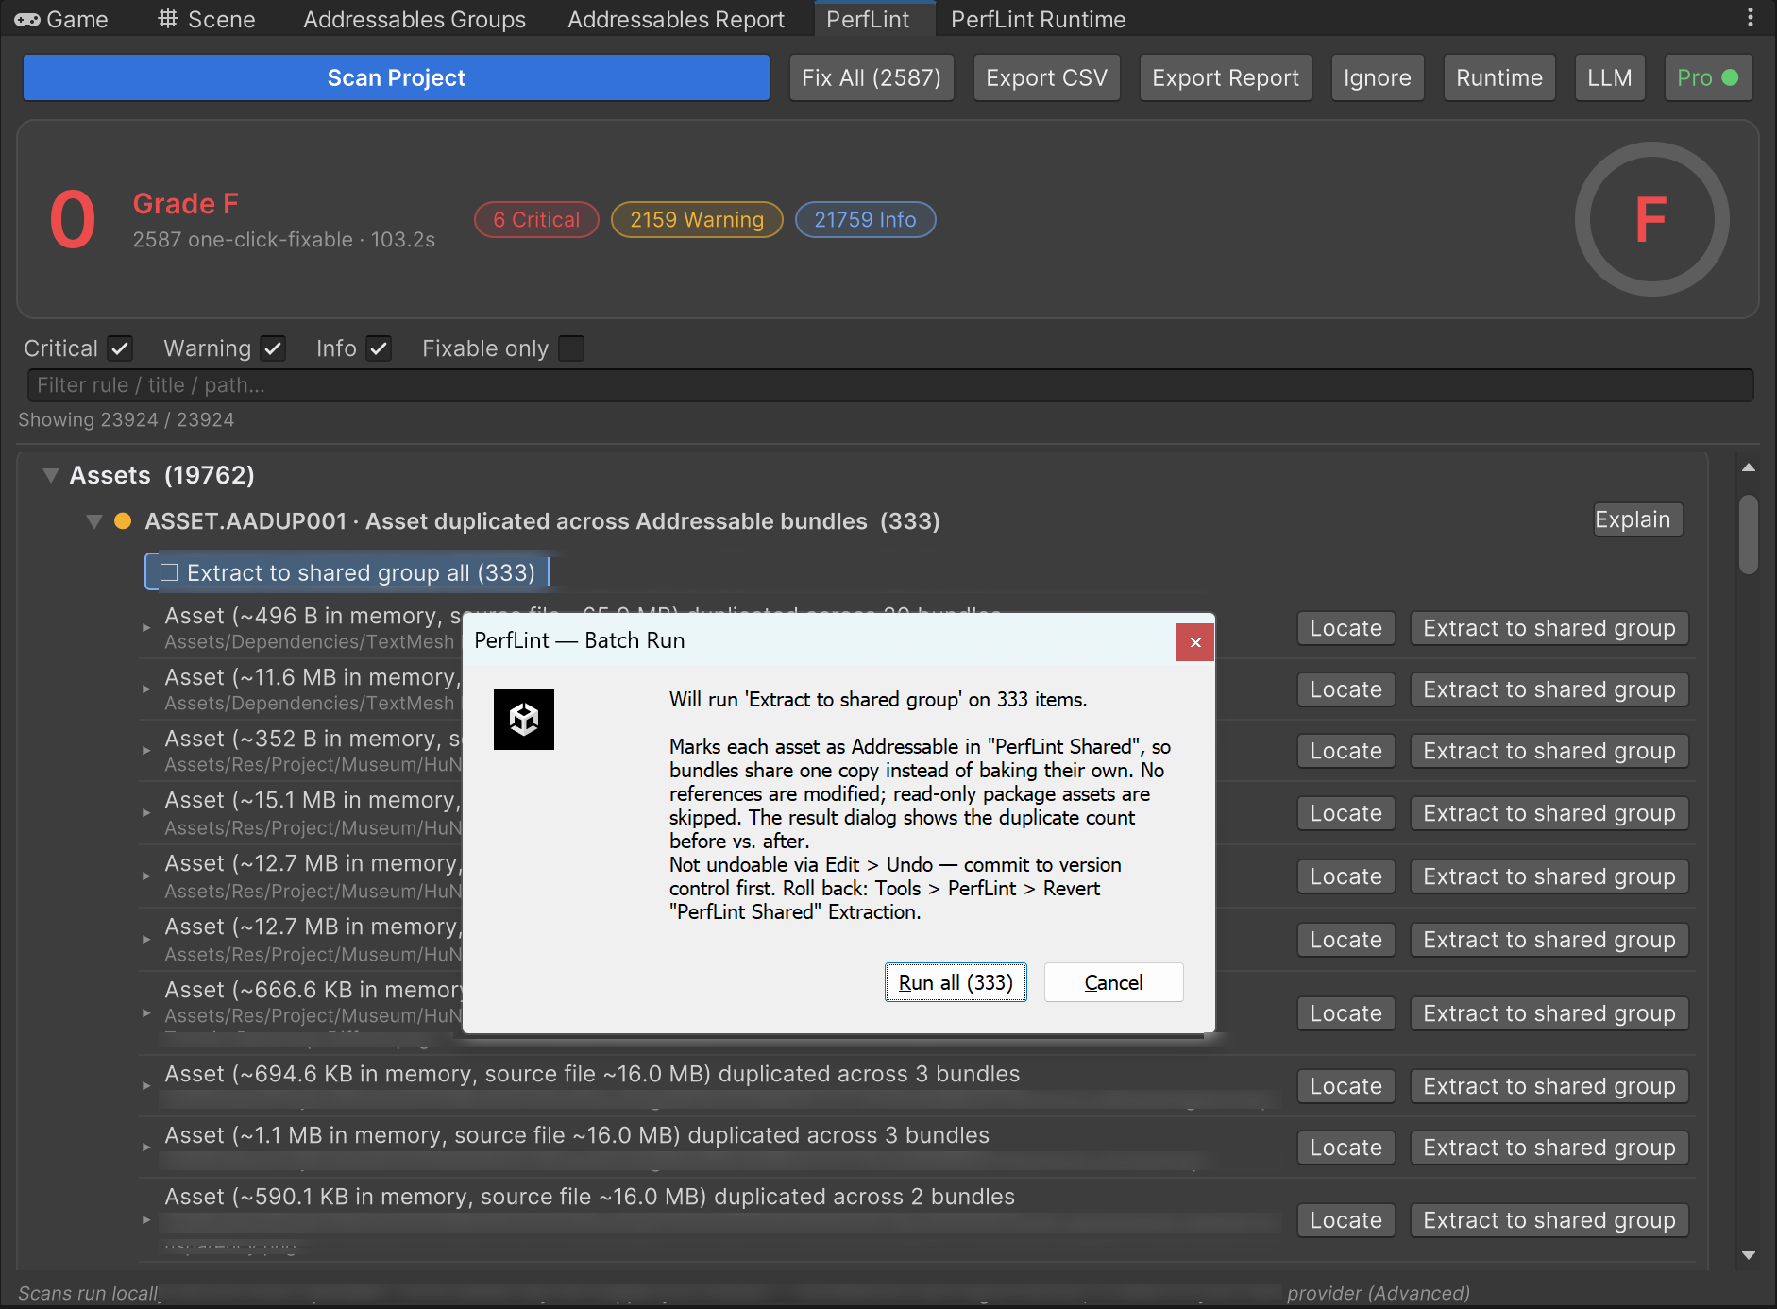Click the Runtime button
The width and height of the screenshot is (1777, 1309).
pyautogui.click(x=1499, y=77)
